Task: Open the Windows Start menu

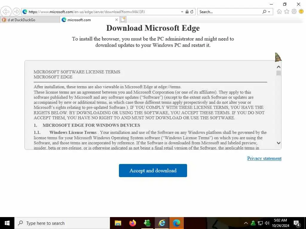Action: point(7,223)
